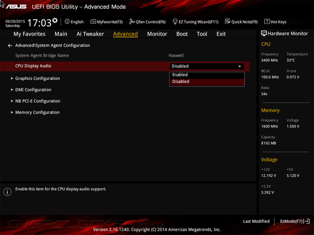Click Last Modified button
Image resolution: width=314 pixels, height=235 pixels.
point(256,221)
